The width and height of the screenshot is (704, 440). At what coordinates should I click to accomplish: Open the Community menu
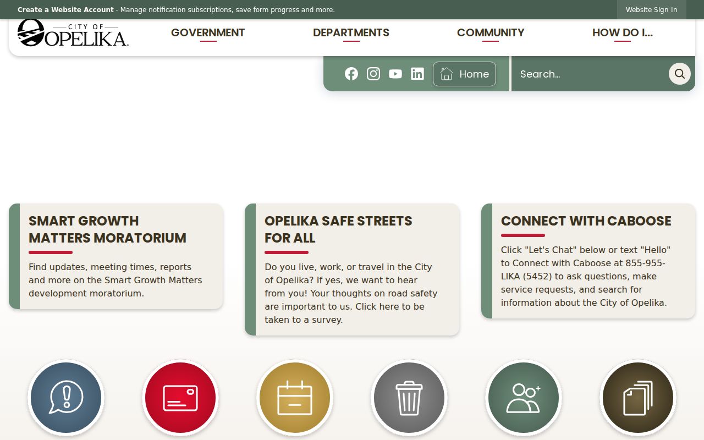point(491,33)
